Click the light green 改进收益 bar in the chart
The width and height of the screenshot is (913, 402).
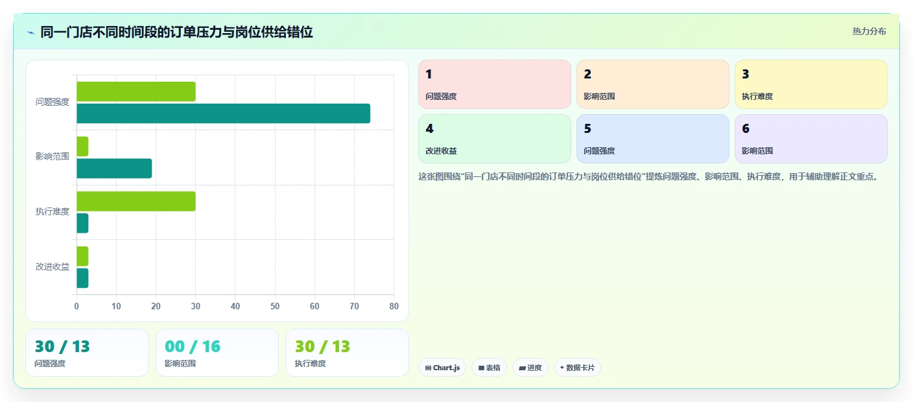pyautogui.click(x=82, y=256)
